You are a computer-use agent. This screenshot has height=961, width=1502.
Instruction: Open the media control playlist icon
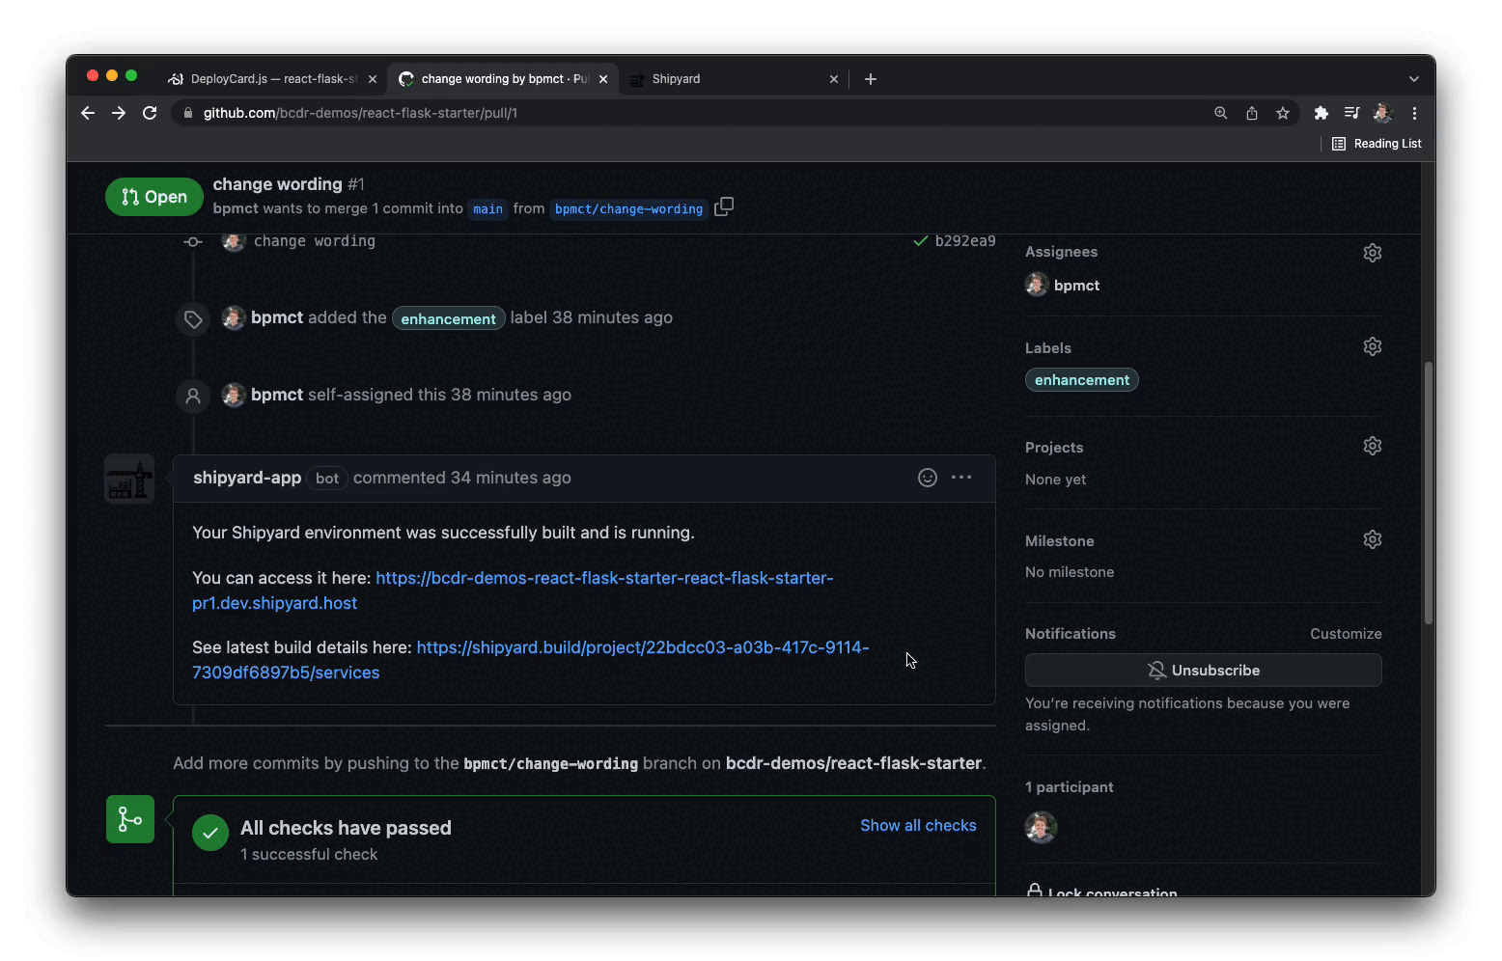coord(1352,113)
